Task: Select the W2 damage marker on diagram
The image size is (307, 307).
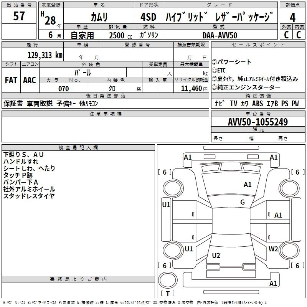Action: tap(273, 249)
